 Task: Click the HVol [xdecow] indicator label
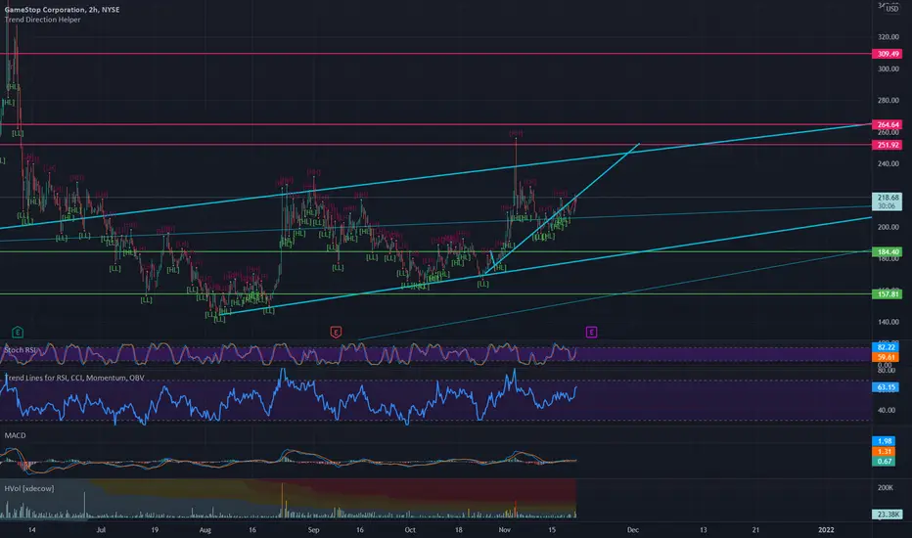[29, 488]
